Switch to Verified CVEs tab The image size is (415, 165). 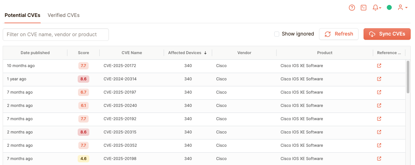point(63,15)
